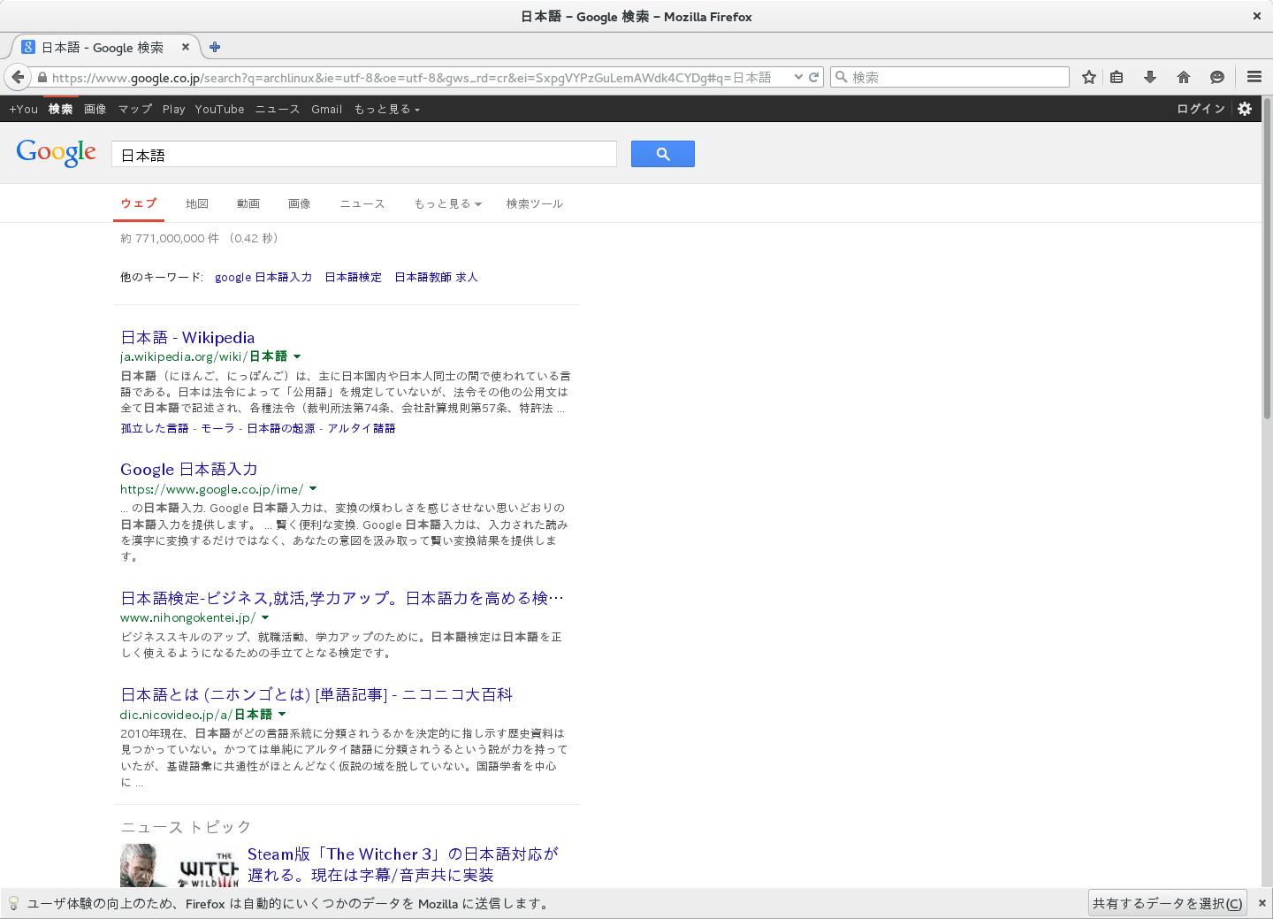This screenshot has width=1273, height=919.
Task: Switch to the 動画 search tab
Action: (248, 203)
